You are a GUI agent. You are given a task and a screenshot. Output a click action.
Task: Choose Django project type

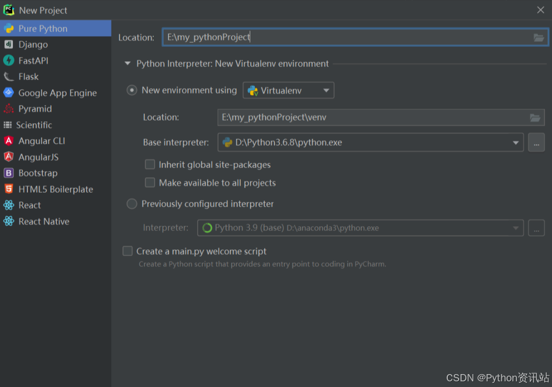click(56, 44)
